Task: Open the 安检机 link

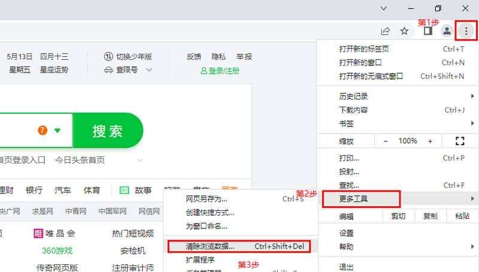Action: 132,251
